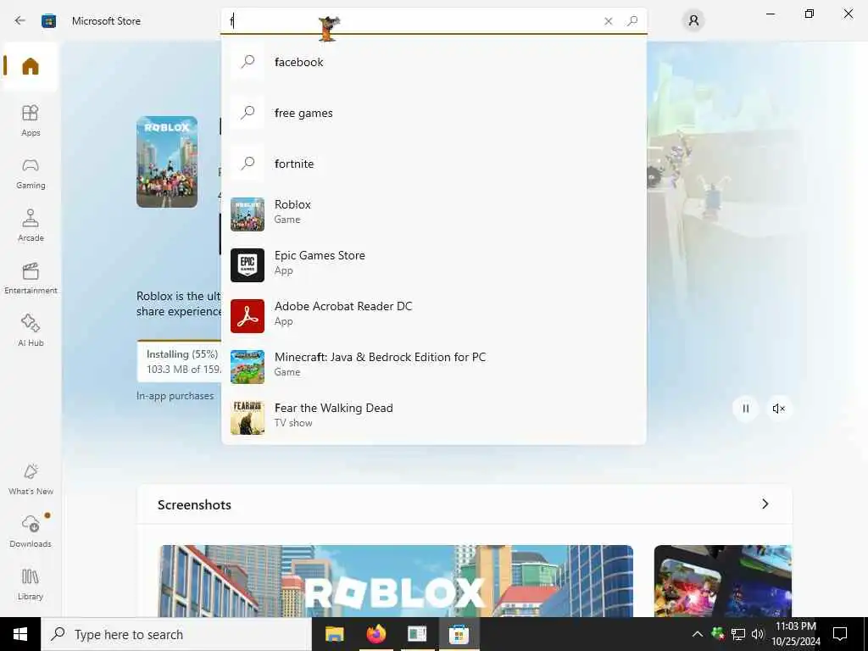The image size is (868, 651).
Task: Open the AI Hub section
Action: click(31, 331)
